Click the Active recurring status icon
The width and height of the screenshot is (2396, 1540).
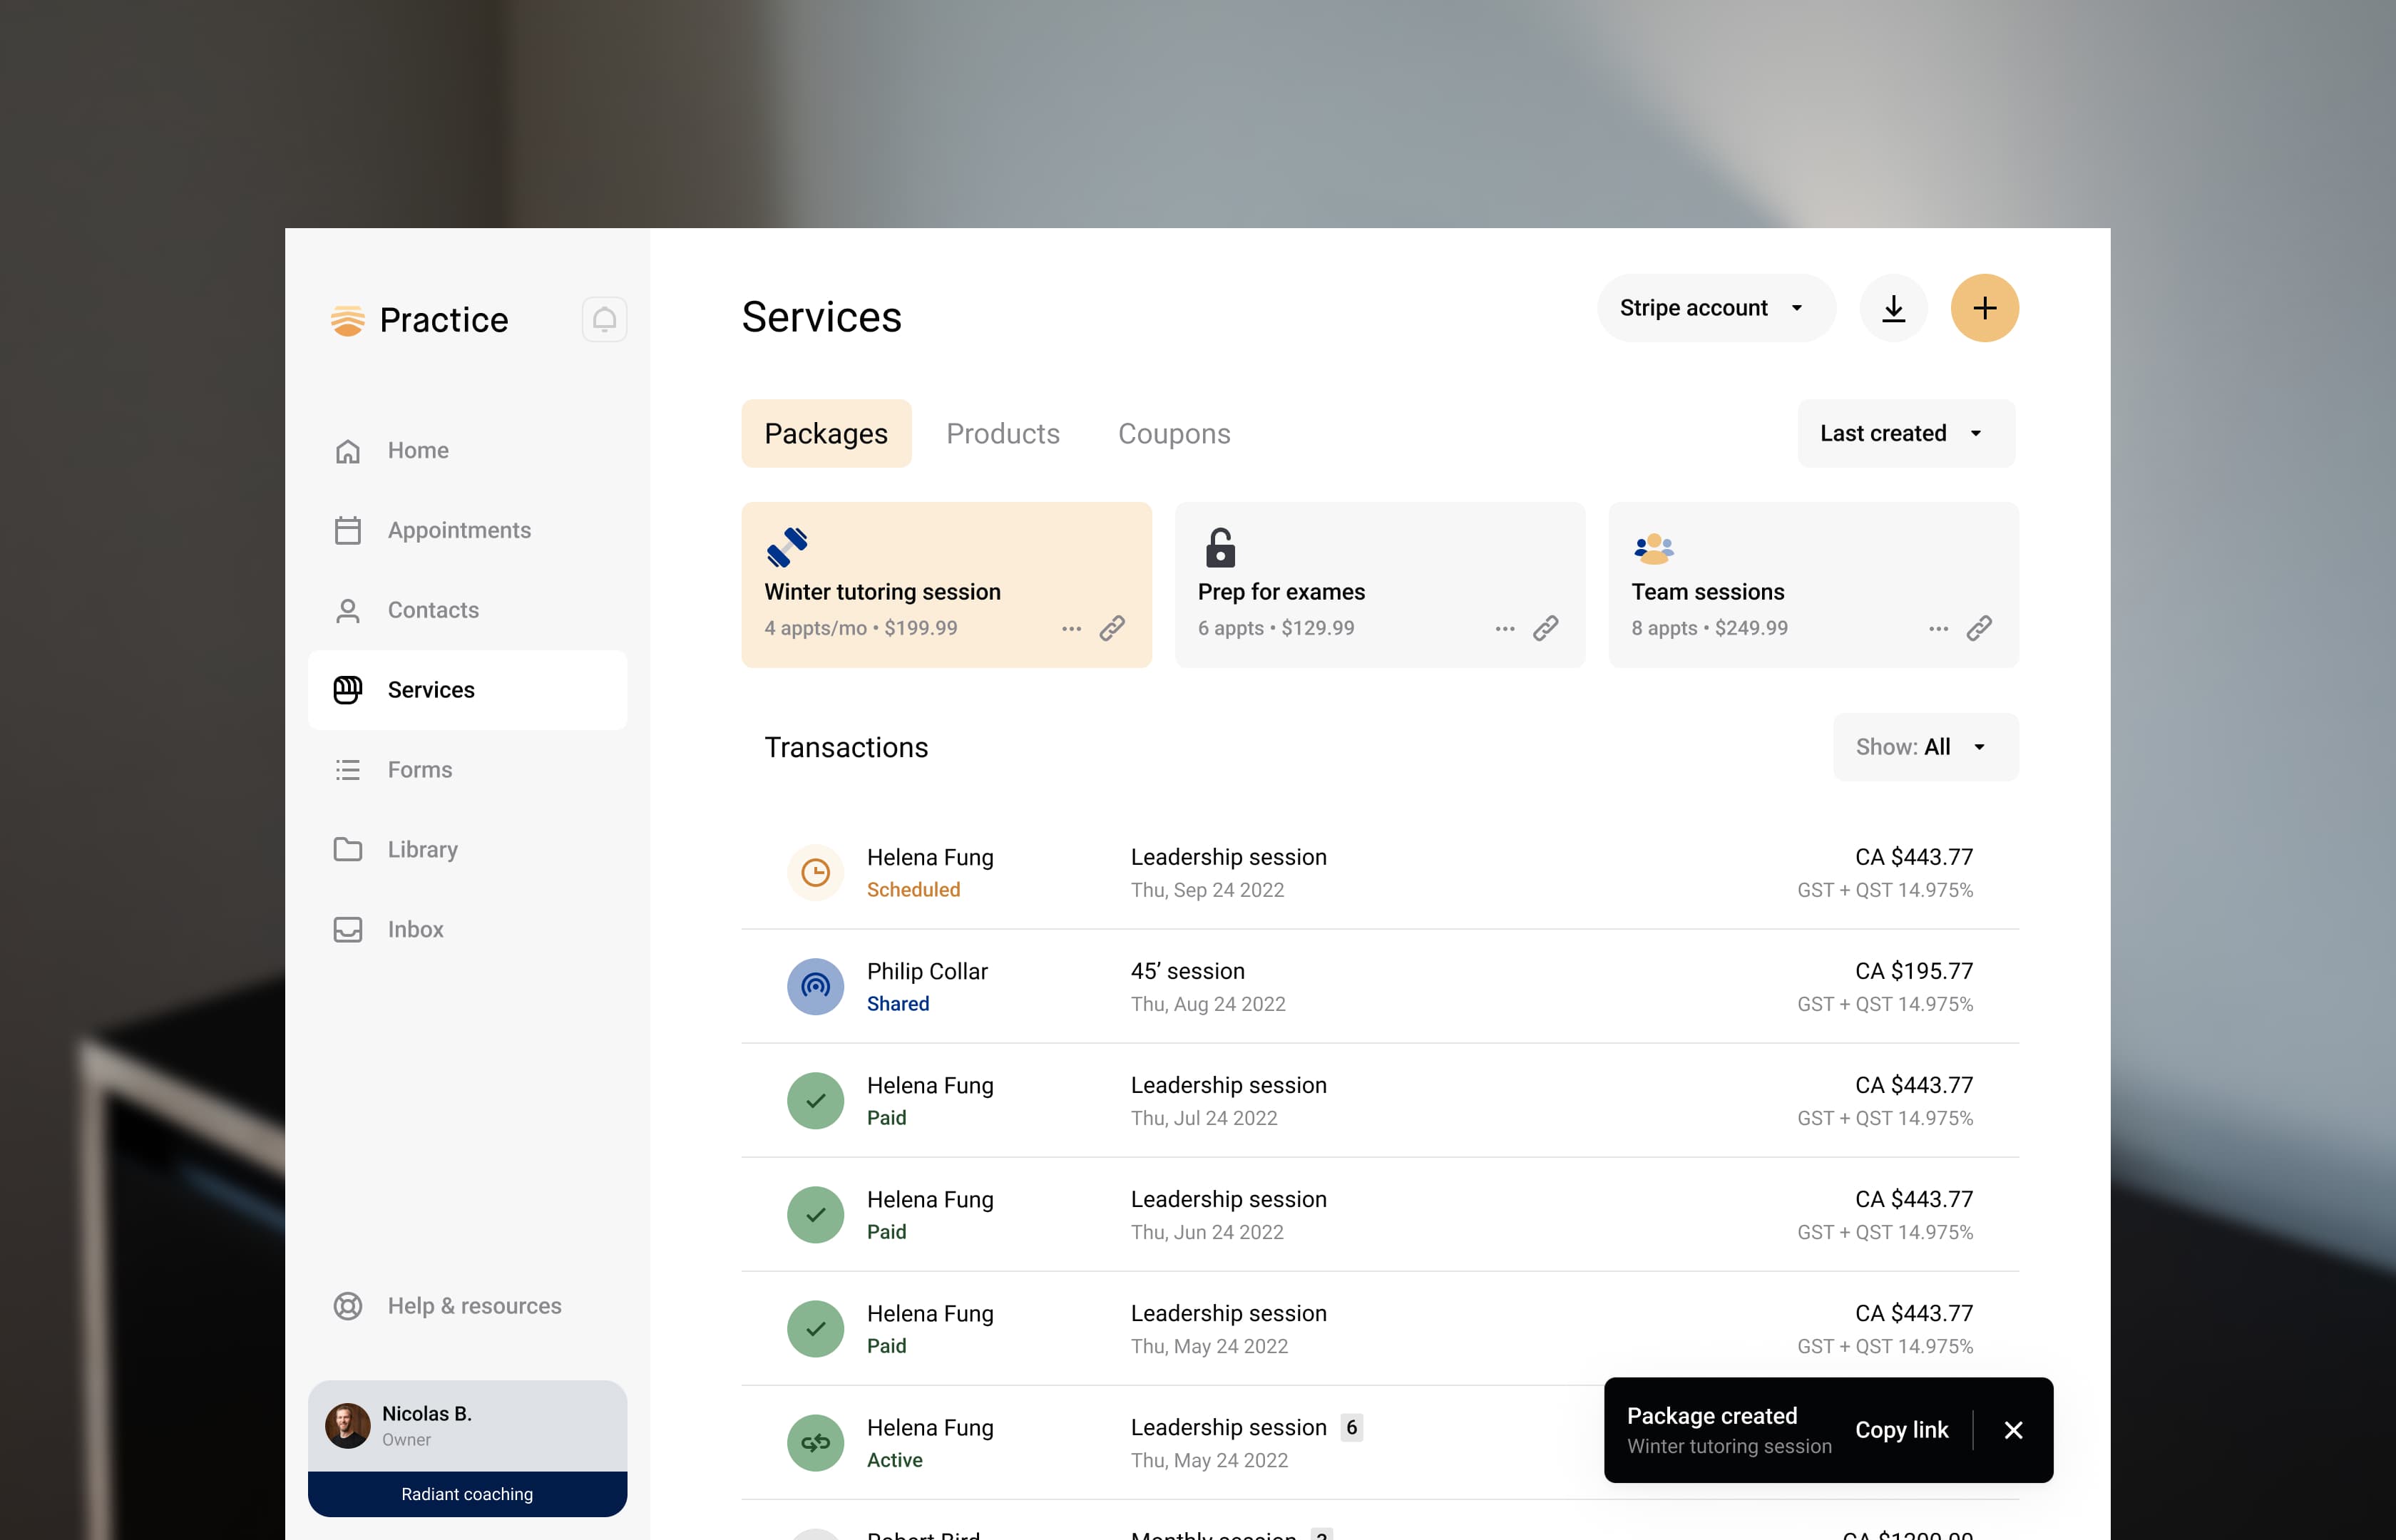click(x=815, y=1443)
